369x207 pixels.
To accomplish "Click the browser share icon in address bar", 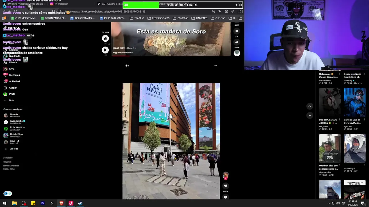I will [239, 11].
